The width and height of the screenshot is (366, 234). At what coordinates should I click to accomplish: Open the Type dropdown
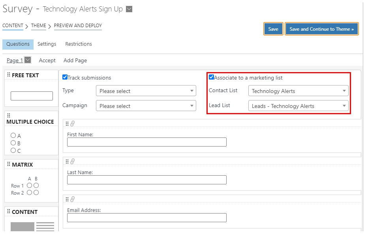click(x=146, y=91)
